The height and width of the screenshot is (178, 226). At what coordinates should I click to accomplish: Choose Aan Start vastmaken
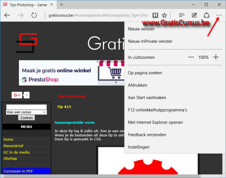pyautogui.click(x=147, y=98)
